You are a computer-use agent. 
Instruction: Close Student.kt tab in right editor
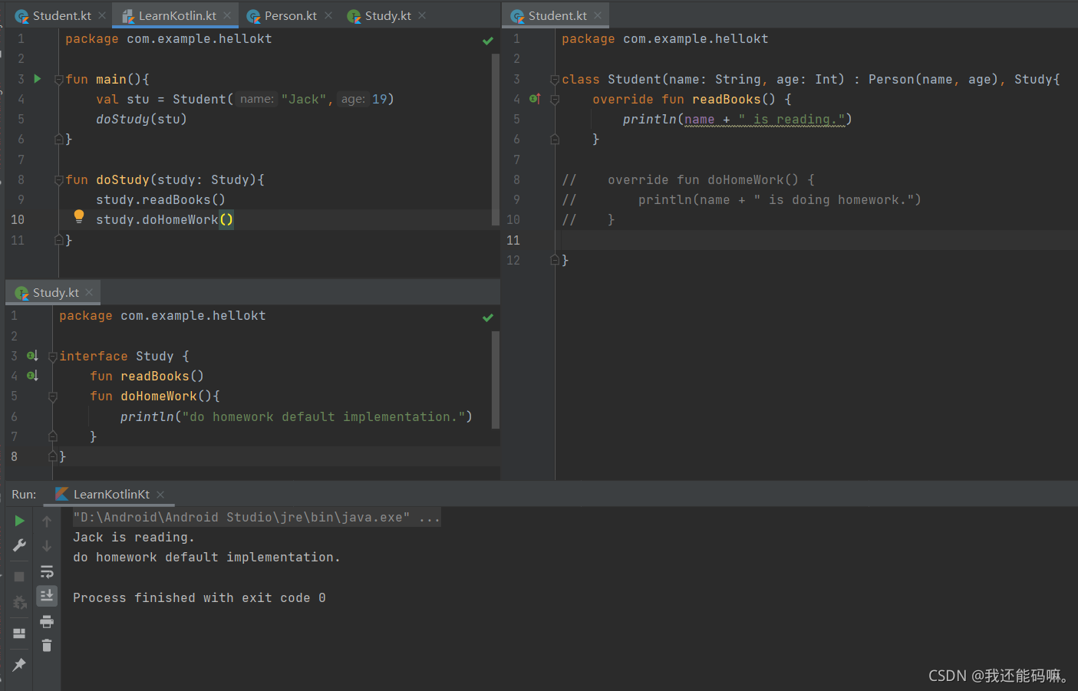click(x=598, y=15)
